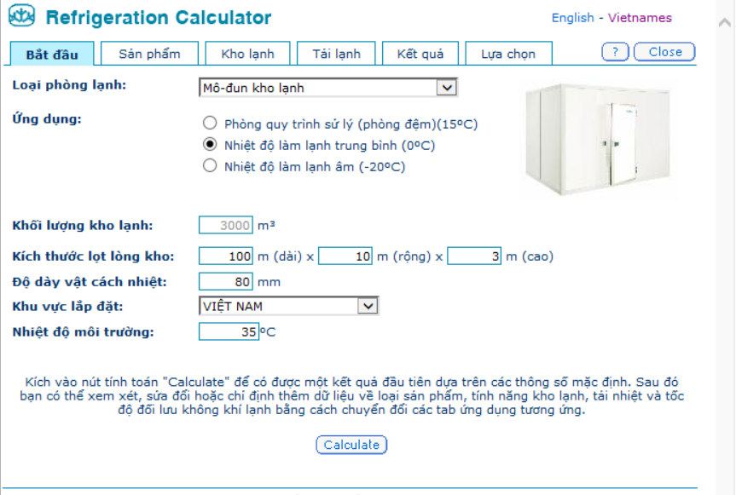Click the Close button
Viewport: 736px width, 495px height.
(665, 52)
